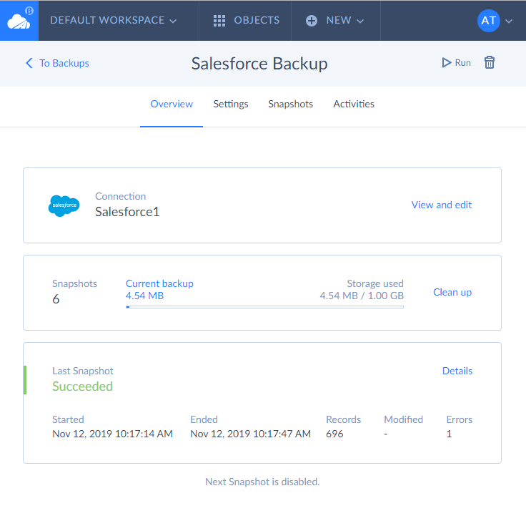Click the Skyvia cloud logo
This screenshot has height=516, width=526.
pyautogui.click(x=19, y=21)
